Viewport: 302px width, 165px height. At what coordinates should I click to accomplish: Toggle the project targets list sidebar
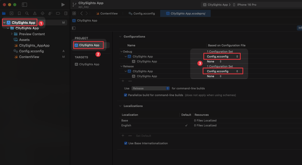pos(73,28)
